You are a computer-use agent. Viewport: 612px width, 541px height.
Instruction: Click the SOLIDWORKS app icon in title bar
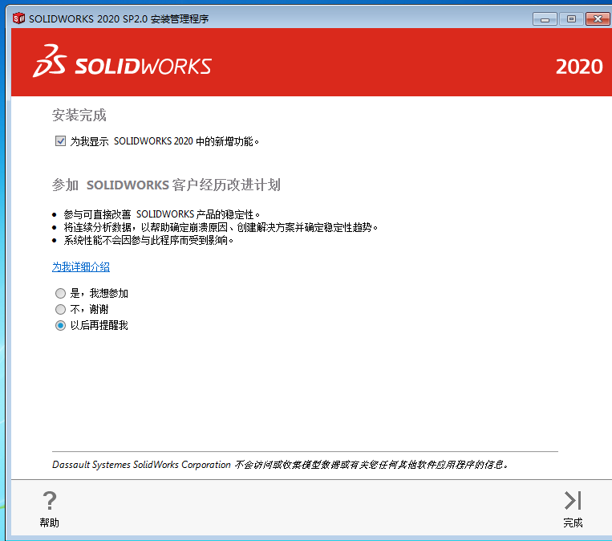[18, 18]
